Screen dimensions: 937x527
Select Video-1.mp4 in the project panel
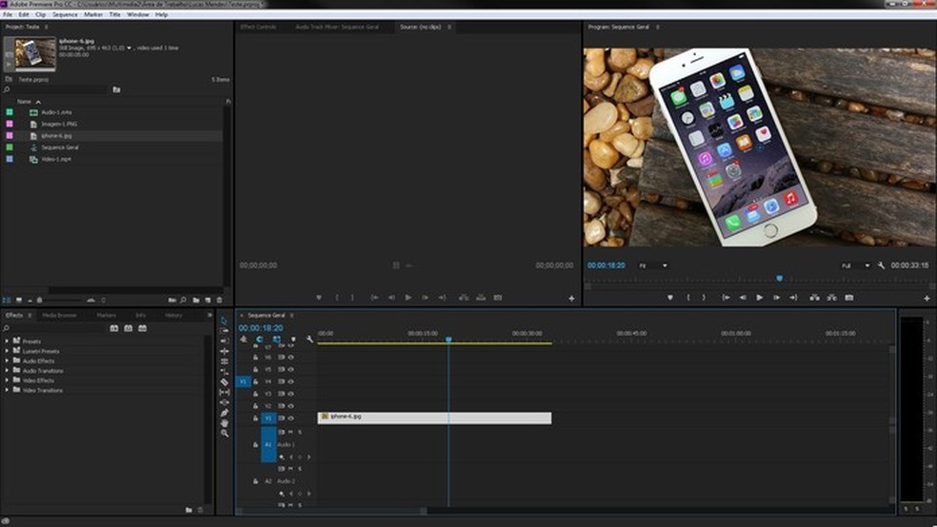(56, 159)
